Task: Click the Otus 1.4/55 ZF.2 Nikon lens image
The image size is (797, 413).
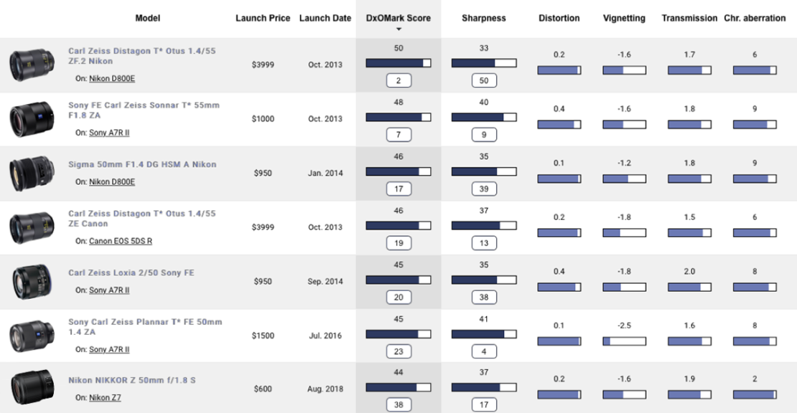Action: coord(29,65)
